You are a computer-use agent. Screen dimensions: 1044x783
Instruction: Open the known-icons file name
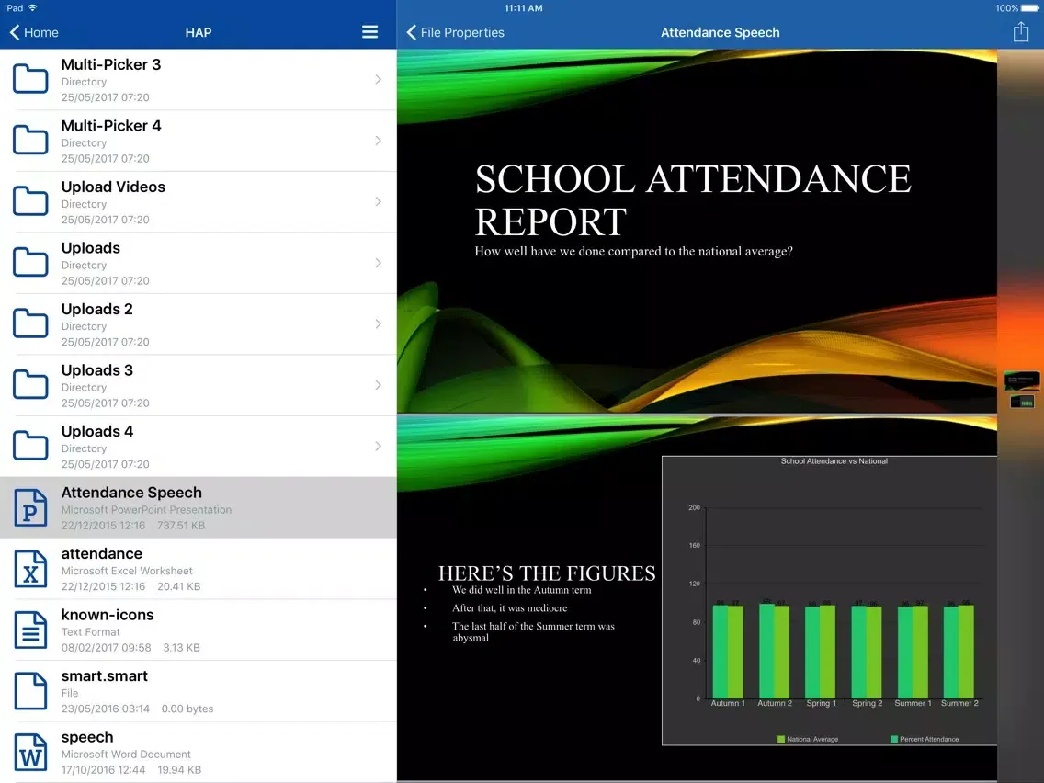click(x=108, y=615)
